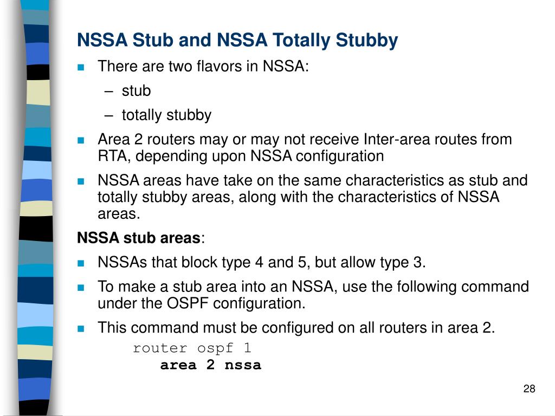The height and width of the screenshot is (416, 555).
Task: Click the striped decorative ribbon's top black block
Action: pyautogui.click(x=38, y=72)
